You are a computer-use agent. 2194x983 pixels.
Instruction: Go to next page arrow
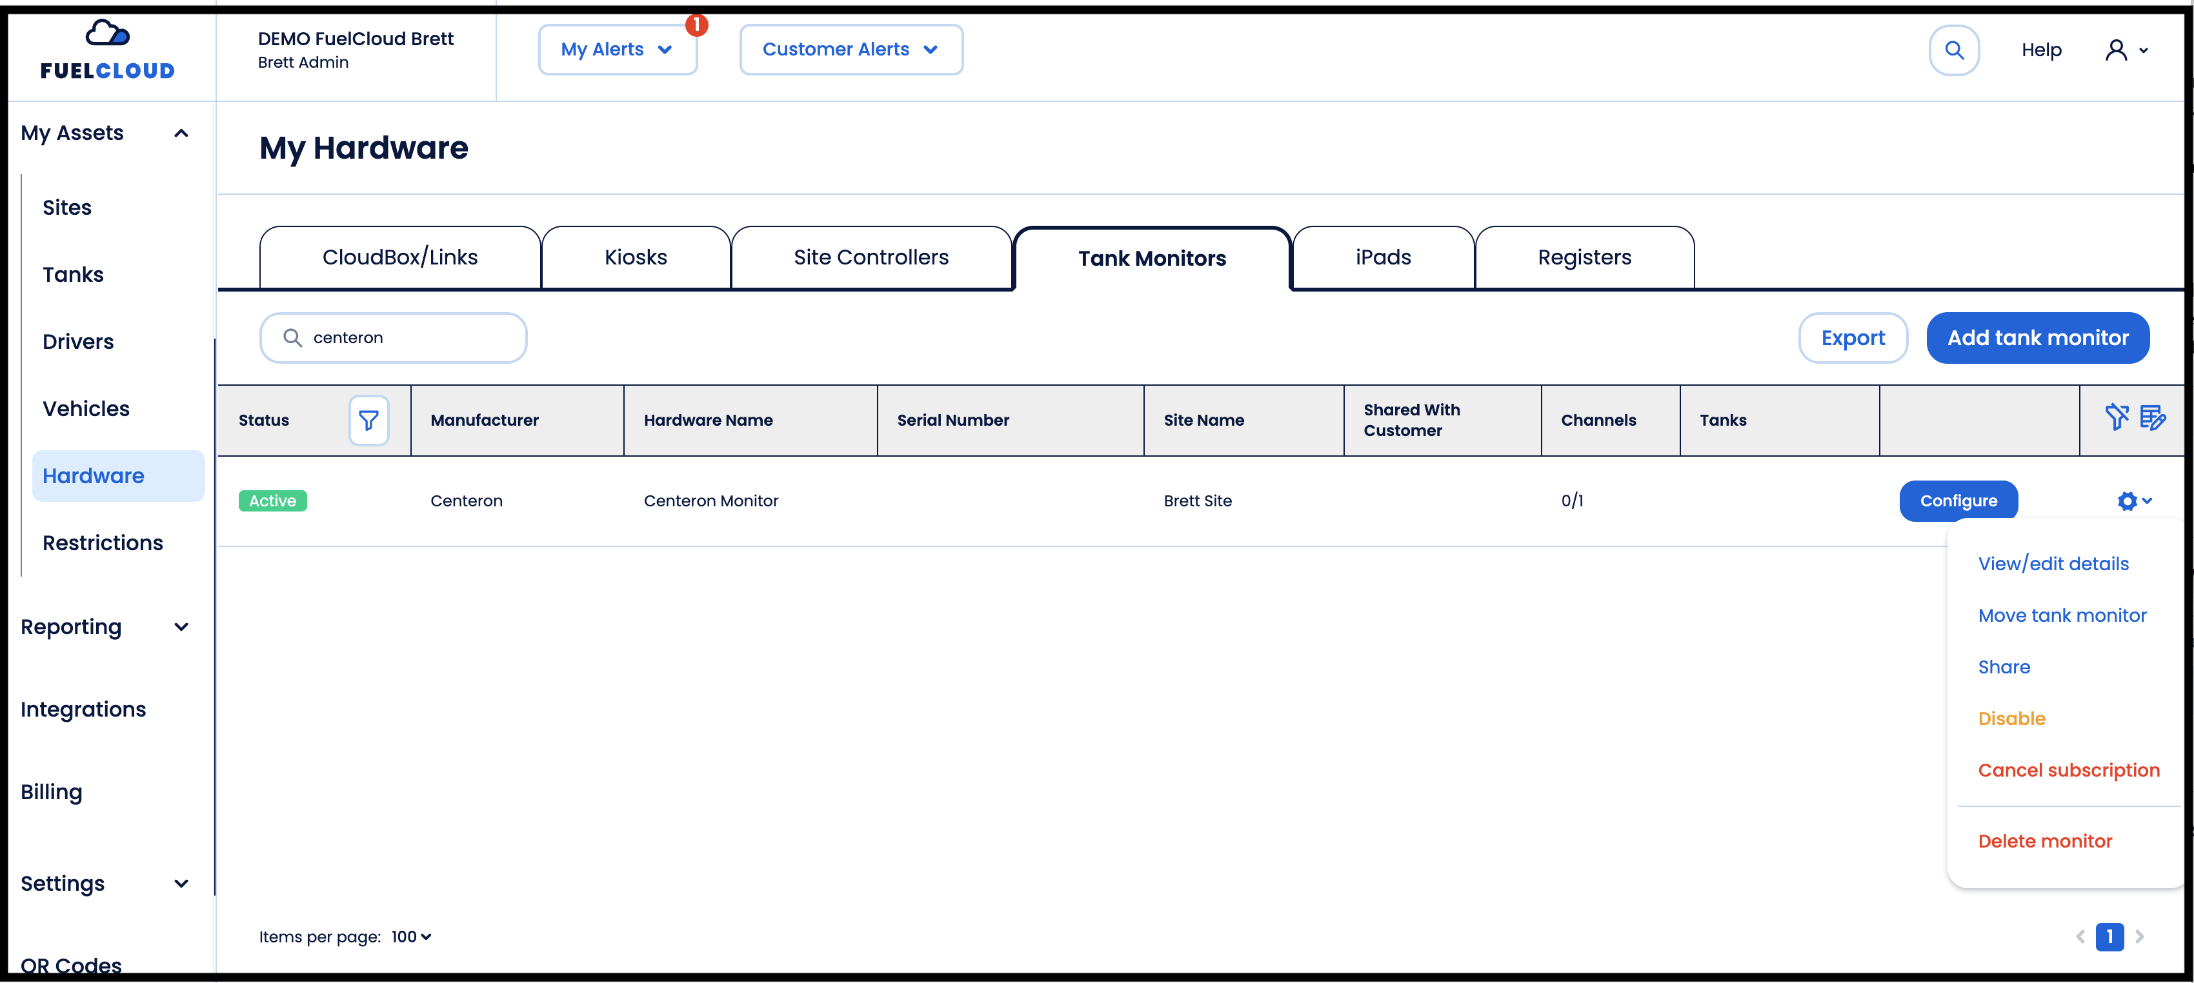pos(2139,937)
